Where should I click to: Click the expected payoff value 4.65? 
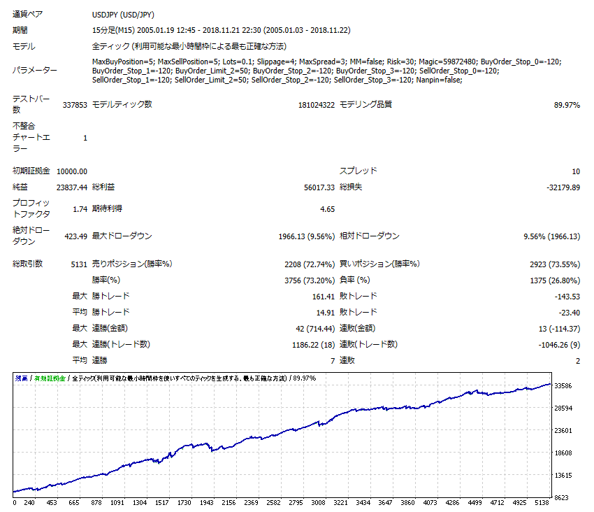327,209
